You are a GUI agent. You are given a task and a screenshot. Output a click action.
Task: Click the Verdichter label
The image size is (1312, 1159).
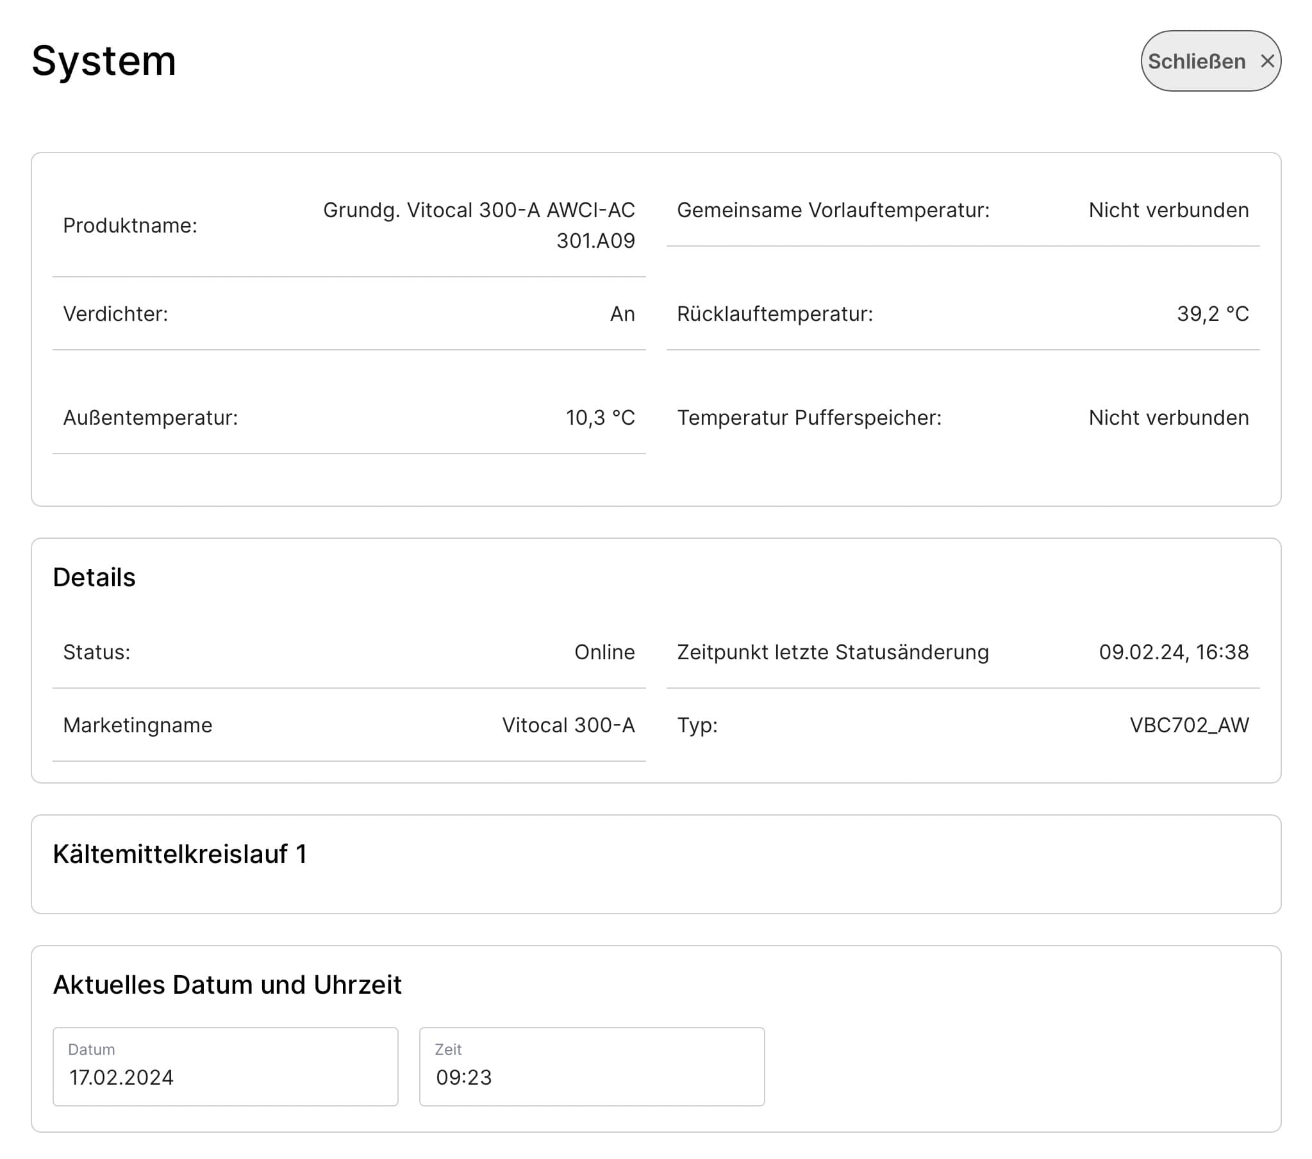click(115, 314)
